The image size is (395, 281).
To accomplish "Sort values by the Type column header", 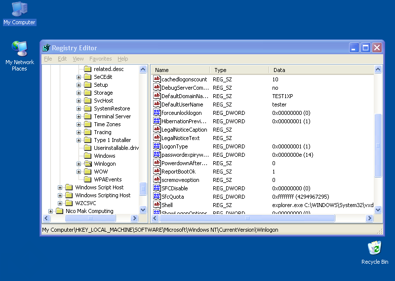I will coord(239,70).
